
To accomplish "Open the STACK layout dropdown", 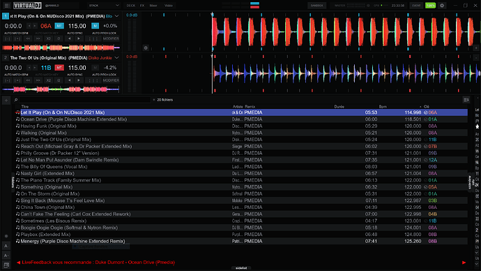I will [x=104, y=6].
